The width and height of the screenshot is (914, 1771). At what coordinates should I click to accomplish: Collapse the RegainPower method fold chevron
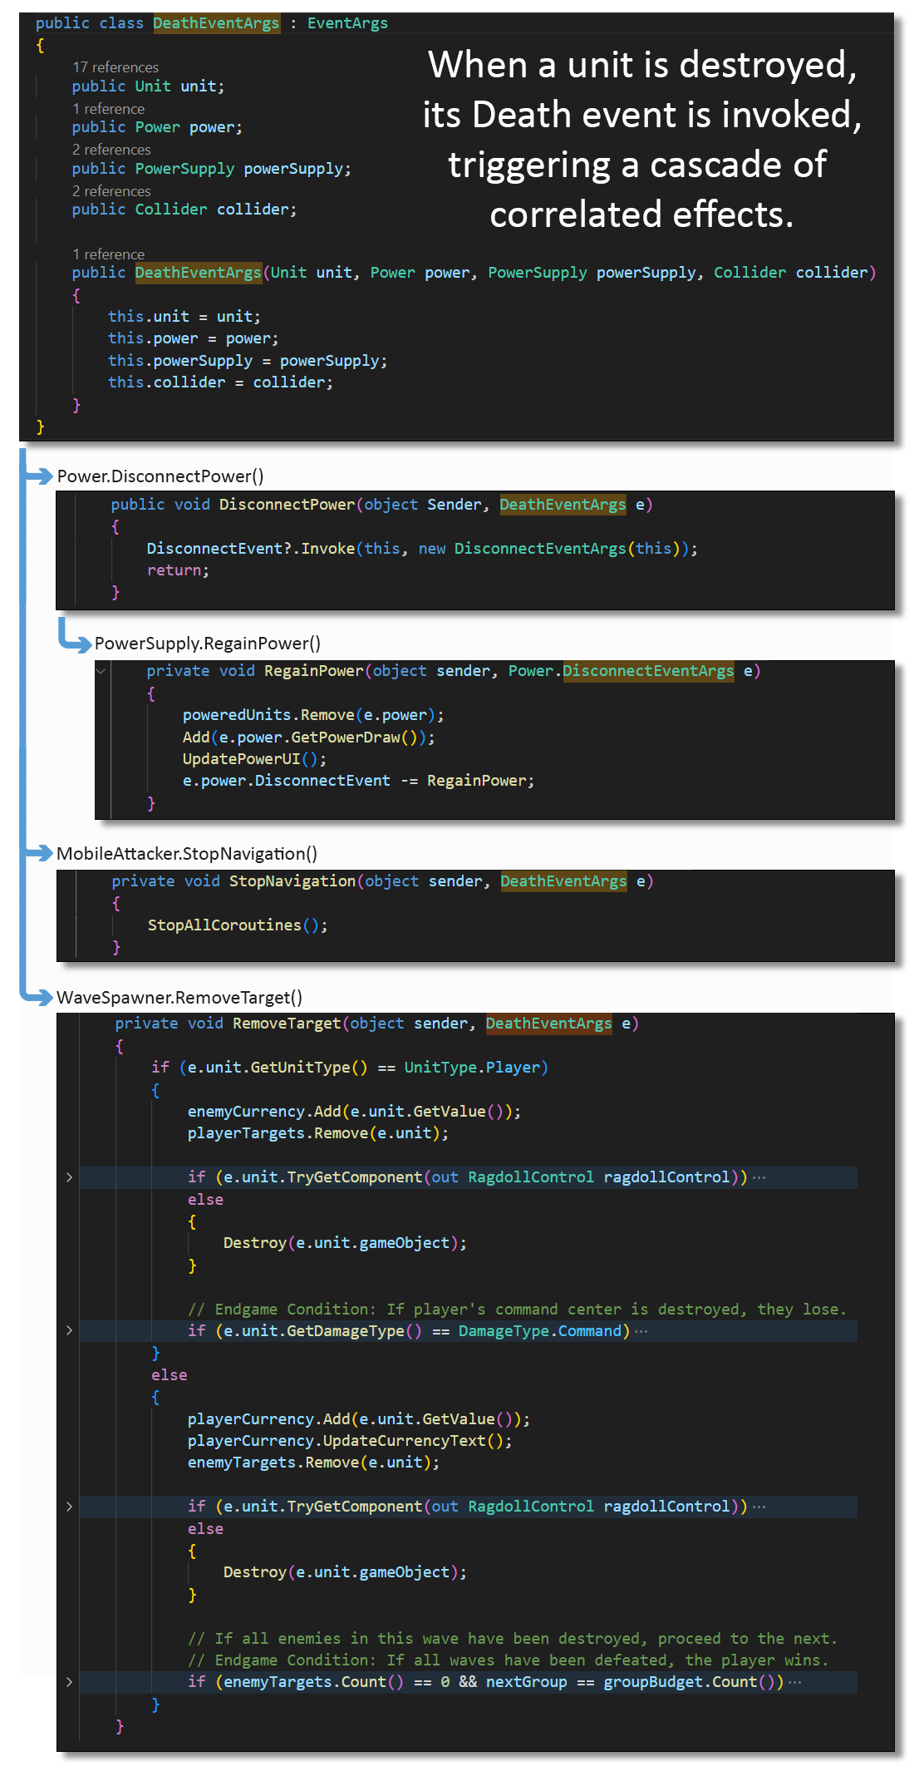coord(101,671)
